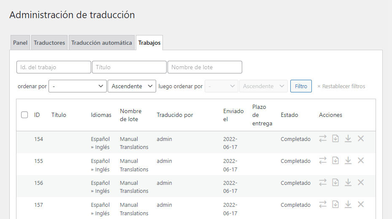This screenshot has height=219, width=392.
Task: Click the download arrow icon for job 156
Action: (x=348, y=182)
